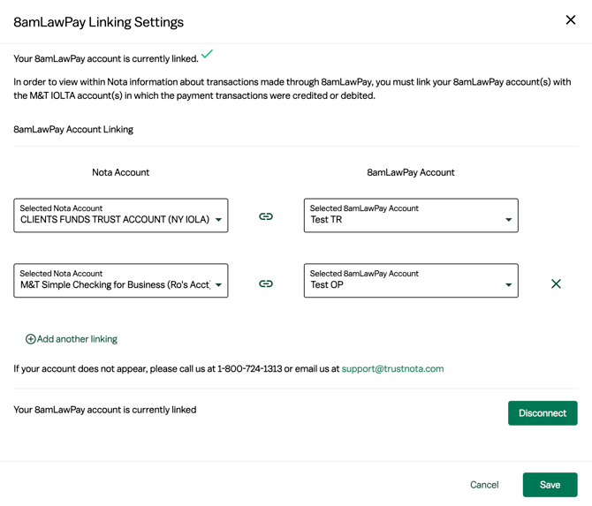
Task: Open M&T Simple Checking Nota account dropdown
Action: click(121, 280)
